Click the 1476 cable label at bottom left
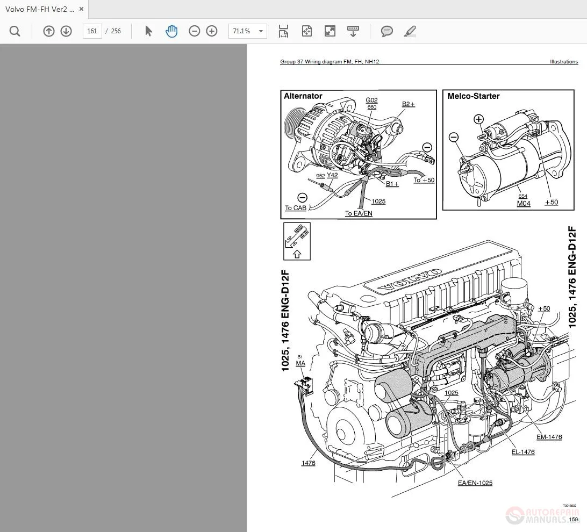Viewport: 587px width, 532px height. click(309, 463)
